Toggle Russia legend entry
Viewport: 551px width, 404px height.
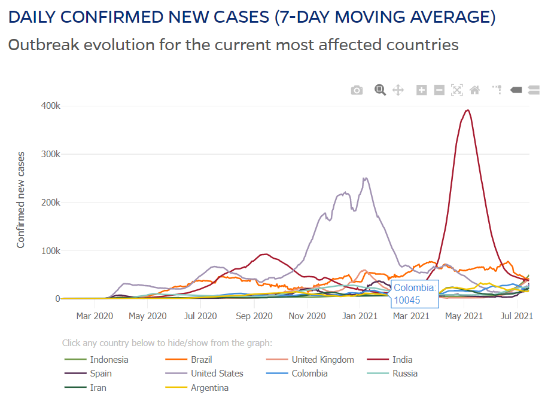[392, 374]
